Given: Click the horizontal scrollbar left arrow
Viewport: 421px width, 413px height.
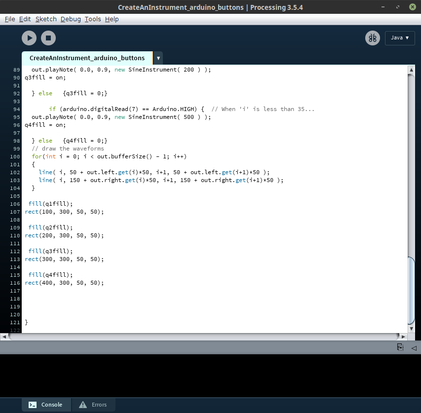Looking at the screenshot, I should coord(4,337).
